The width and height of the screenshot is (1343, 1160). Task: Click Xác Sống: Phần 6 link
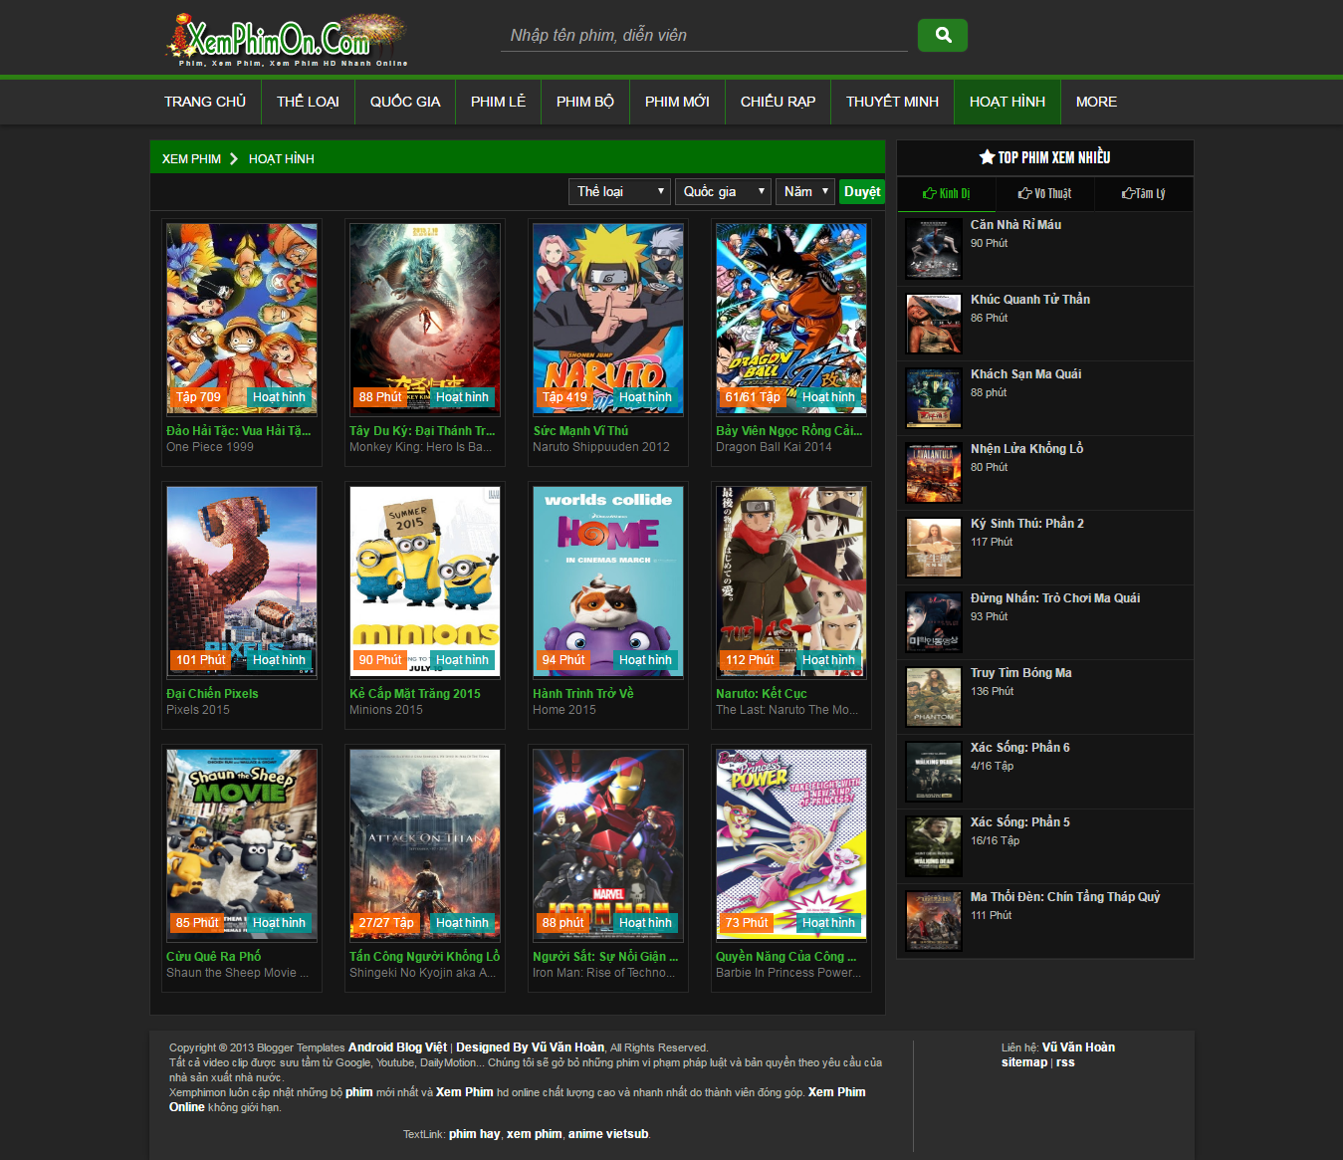(1020, 748)
